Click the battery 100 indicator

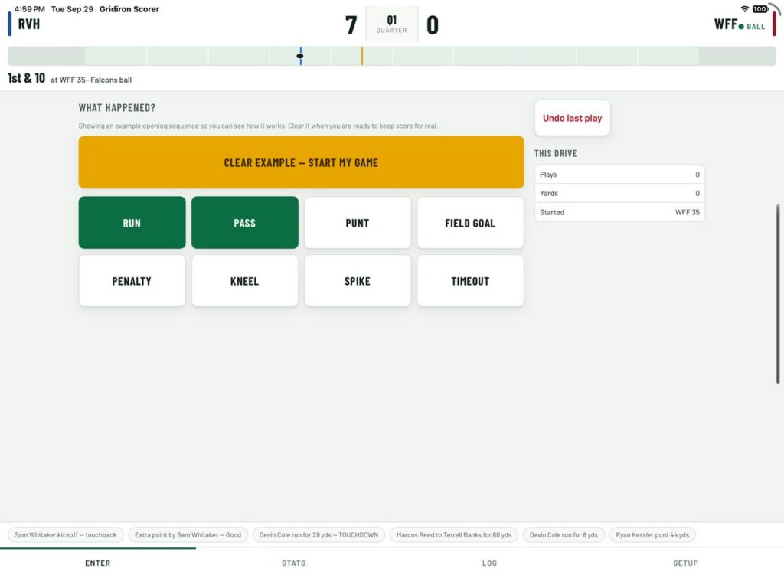tap(760, 9)
